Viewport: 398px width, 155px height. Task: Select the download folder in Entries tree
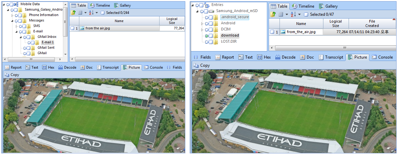coord(230,35)
